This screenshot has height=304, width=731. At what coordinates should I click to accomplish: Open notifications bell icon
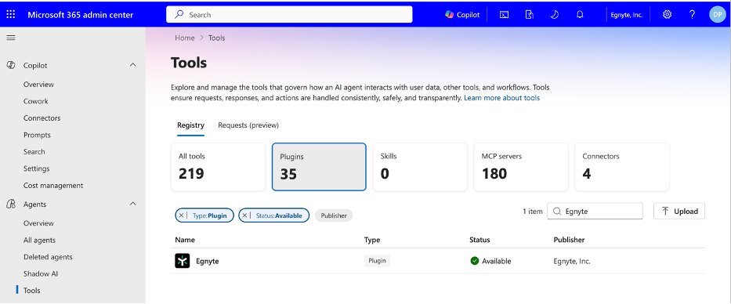(x=580, y=14)
